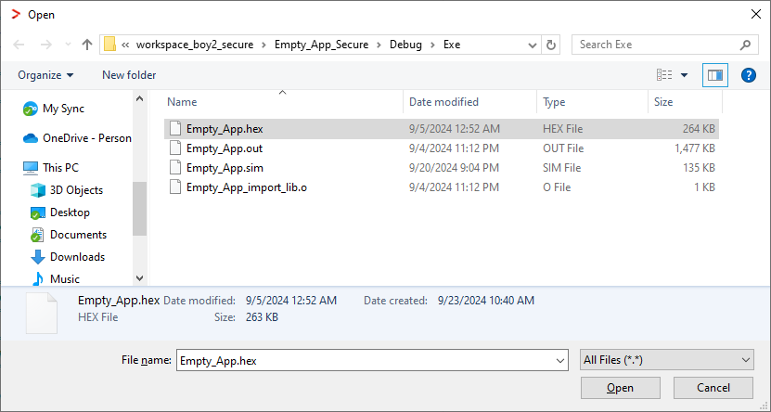771x412 pixels.
Task: Open the help question mark icon
Action: tap(748, 75)
